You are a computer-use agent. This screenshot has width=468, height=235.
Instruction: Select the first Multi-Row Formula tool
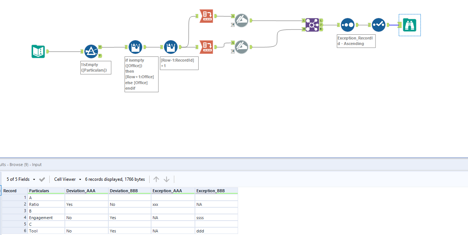(x=135, y=47)
